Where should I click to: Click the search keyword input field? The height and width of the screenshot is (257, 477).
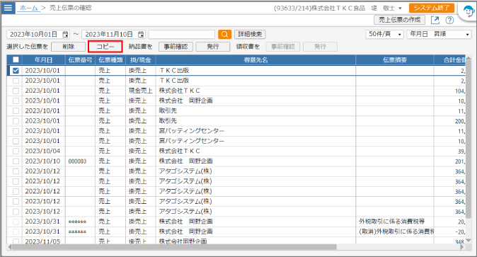pos(182,35)
